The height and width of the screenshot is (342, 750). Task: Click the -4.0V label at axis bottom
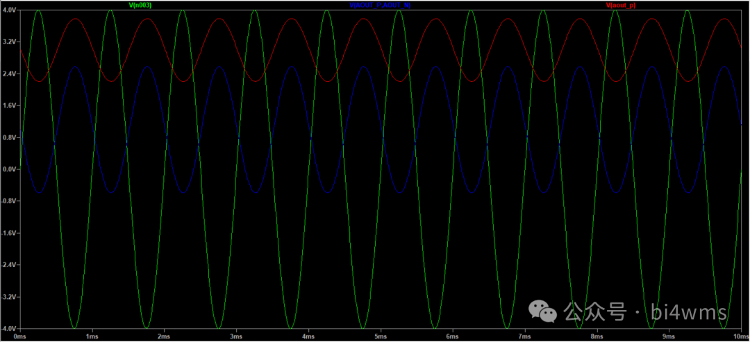pos(9,328)
